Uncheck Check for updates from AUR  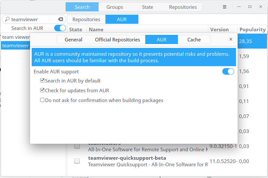(42, 90)
